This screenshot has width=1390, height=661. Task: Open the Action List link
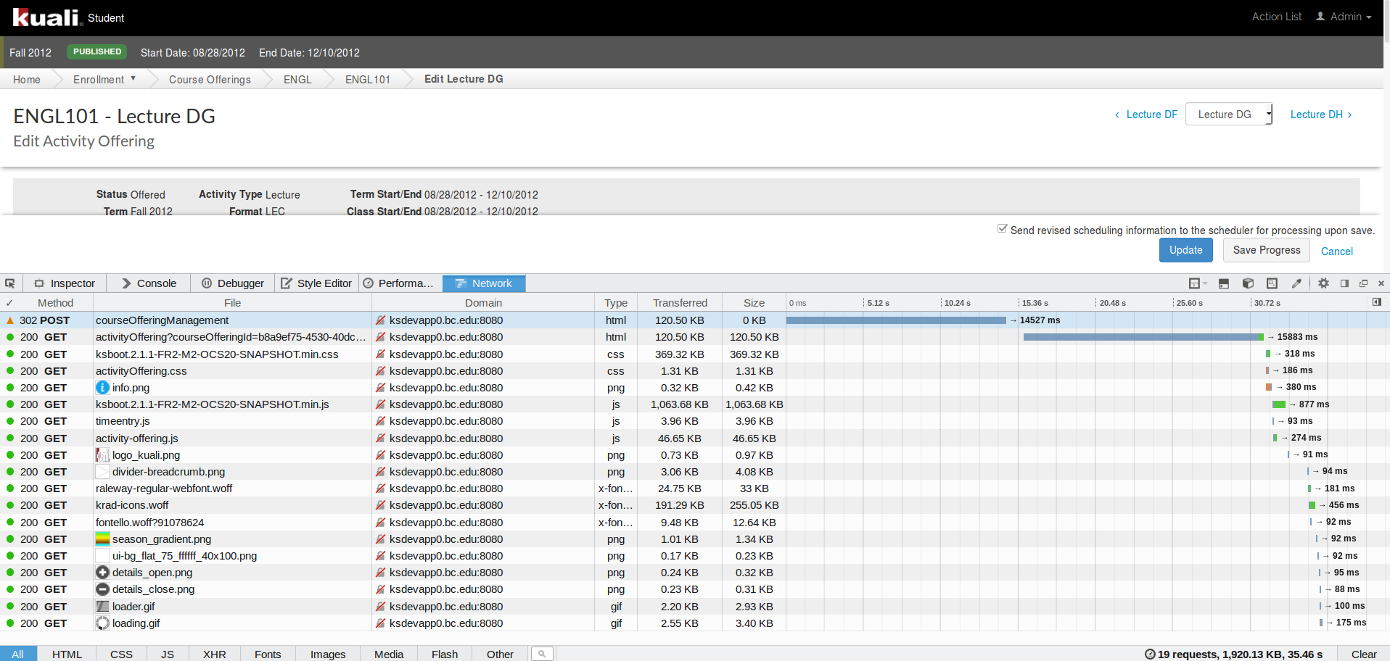tap(1276, 17)
